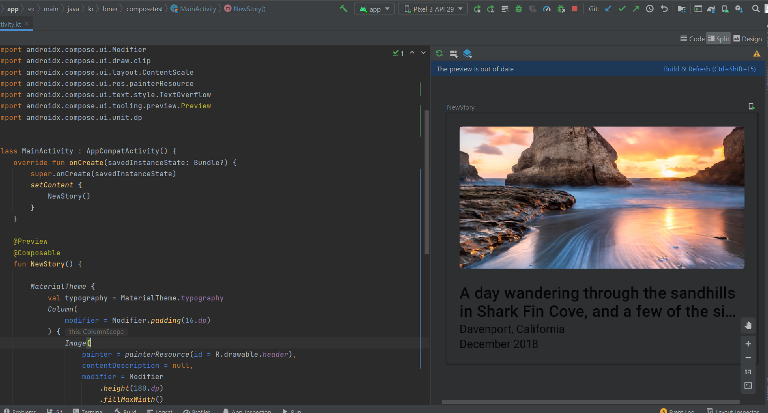768x413 pixels.
Task: Click the window icon left of Gradle sync
Action: click(x=698, y=9)
